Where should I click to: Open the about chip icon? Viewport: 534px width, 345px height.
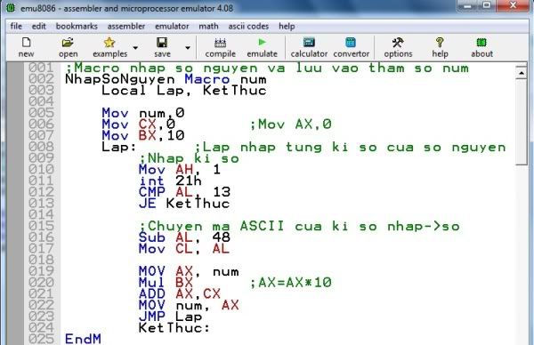tap(481, 47)
